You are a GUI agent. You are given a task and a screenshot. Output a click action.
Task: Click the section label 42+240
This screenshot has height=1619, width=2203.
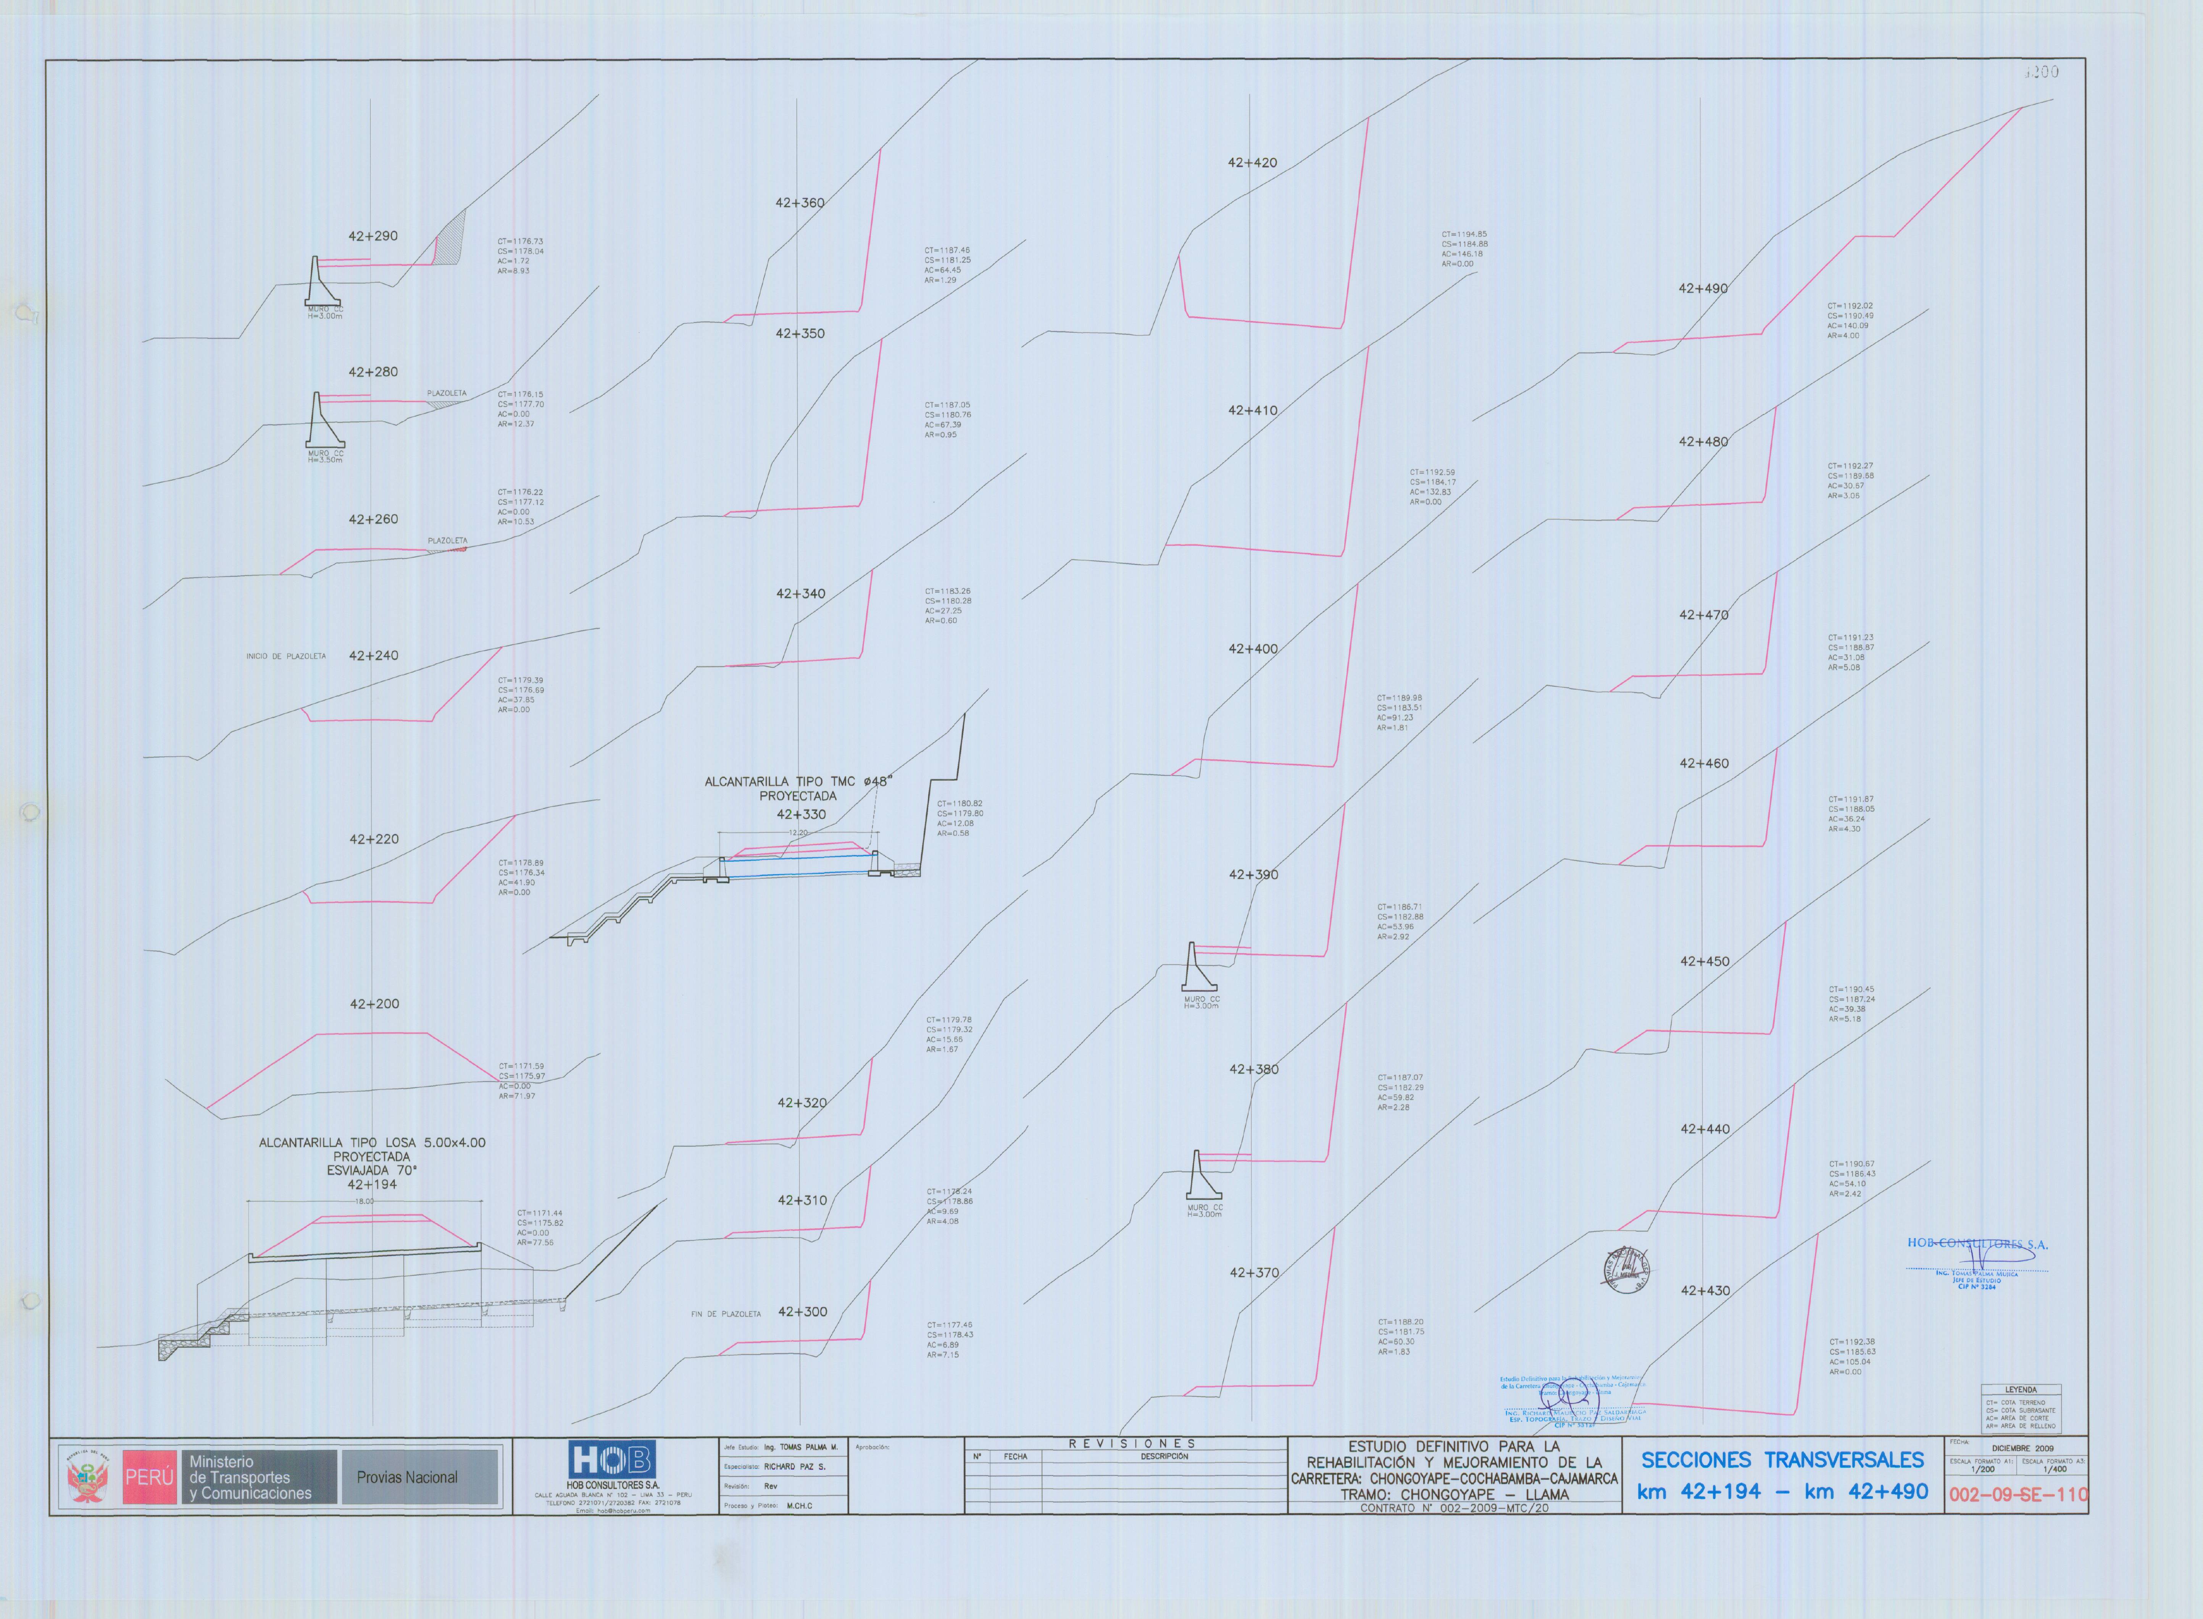tap(373, 655)
